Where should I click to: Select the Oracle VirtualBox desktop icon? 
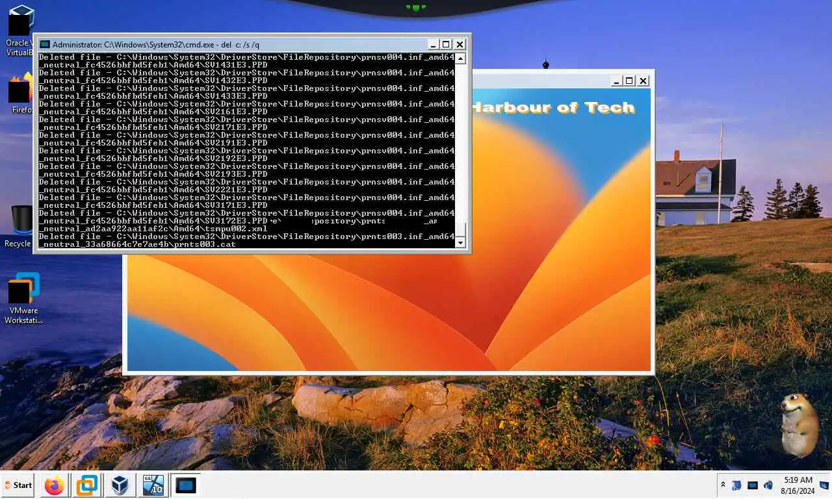point(19,31)
